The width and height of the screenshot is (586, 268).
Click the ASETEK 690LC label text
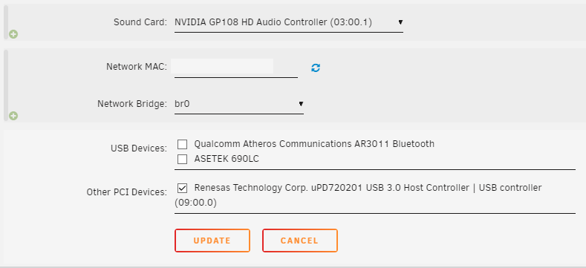(227, 159)
